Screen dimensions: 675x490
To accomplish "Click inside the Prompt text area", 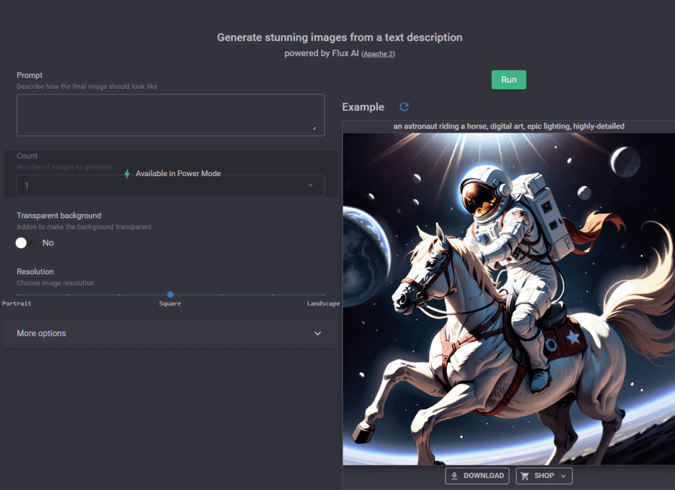I will click(171, 115).
